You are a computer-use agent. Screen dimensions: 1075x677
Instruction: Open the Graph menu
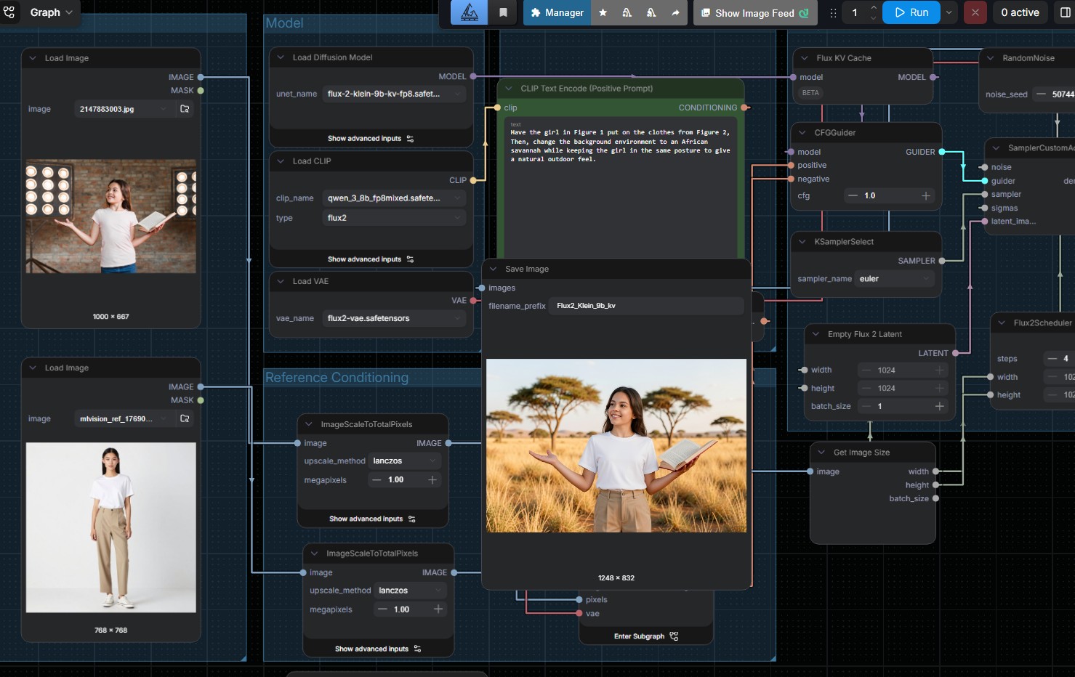tap(51, 12)
